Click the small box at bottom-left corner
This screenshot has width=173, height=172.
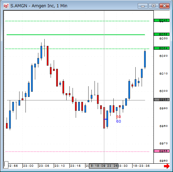click(x=6, y=165)
